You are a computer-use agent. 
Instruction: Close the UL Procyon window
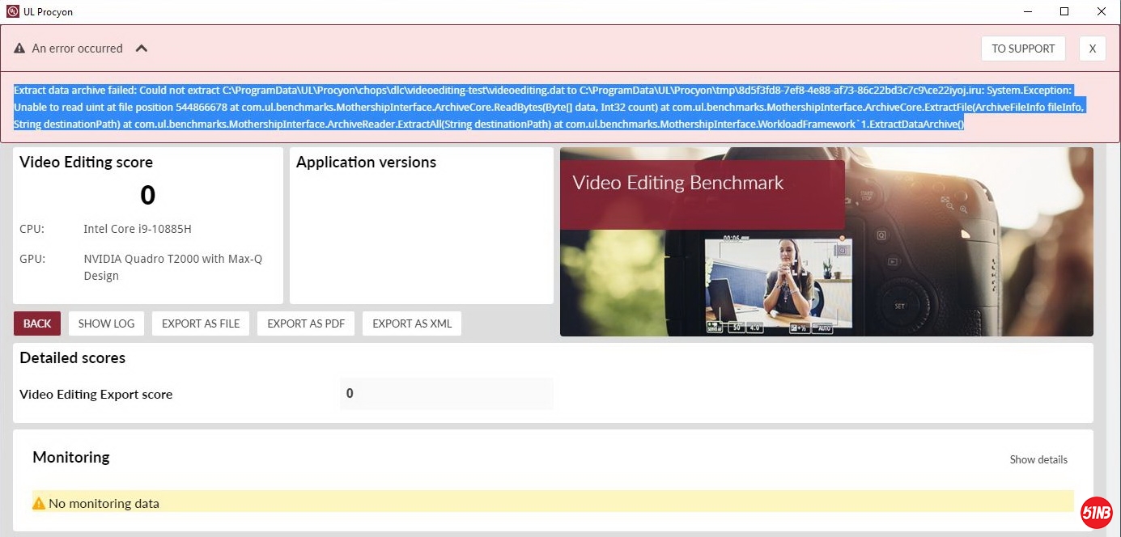point(1102,12)
